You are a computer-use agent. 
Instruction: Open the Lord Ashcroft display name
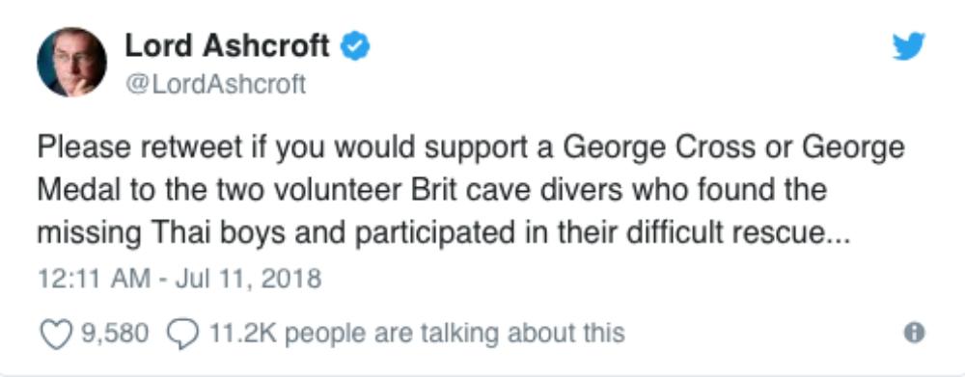point(227,46)
